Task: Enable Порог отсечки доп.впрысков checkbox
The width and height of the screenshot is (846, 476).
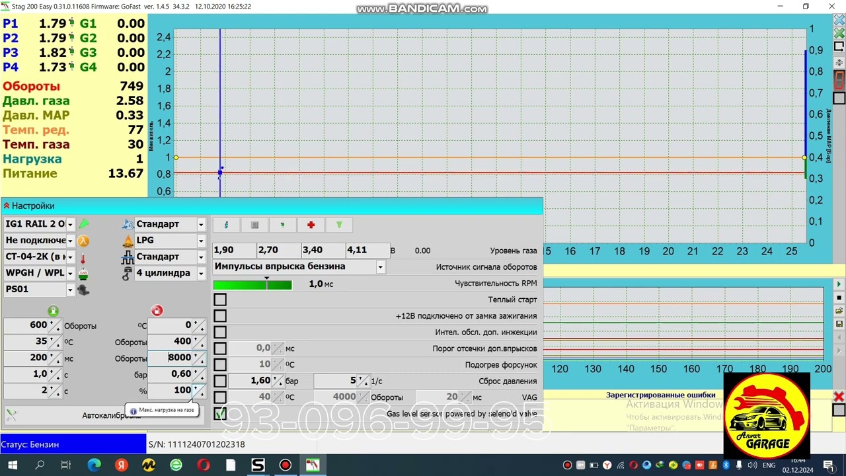Action: [x=220, y=348]
